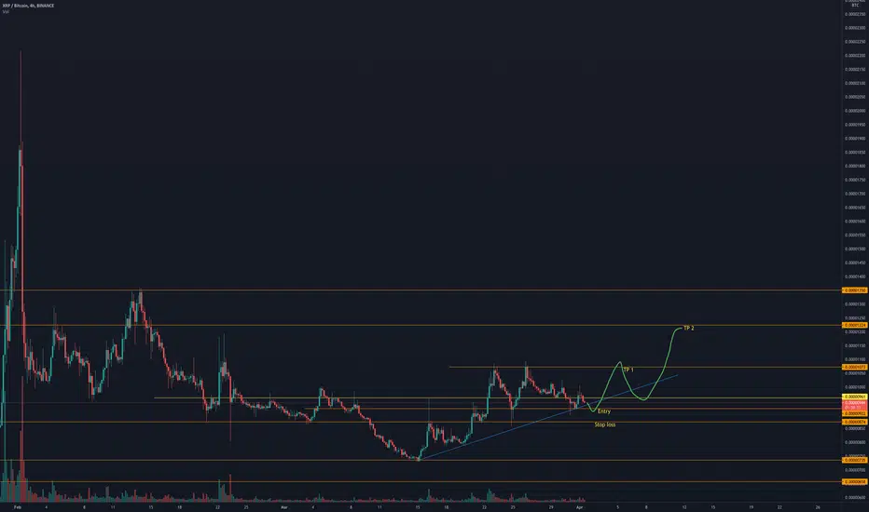Click the Vol indicator label
This screenshot has width=869, height=512.
(x=6, y=11)
